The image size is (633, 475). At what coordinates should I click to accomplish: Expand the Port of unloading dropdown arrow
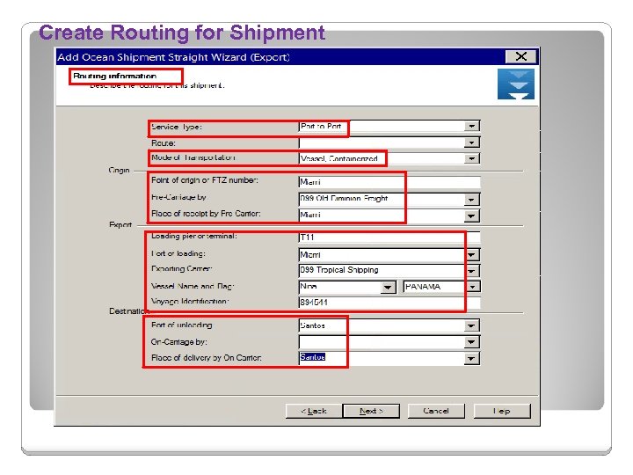(471, 325)
